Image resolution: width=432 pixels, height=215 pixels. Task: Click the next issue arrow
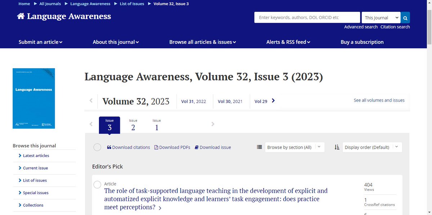[x=213, y=124]
